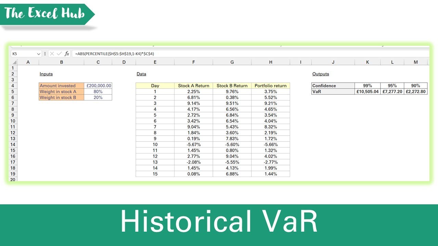438x246 pixels.
Task: Click Stock A return 0.08% cell
Action: coord(194,174)
